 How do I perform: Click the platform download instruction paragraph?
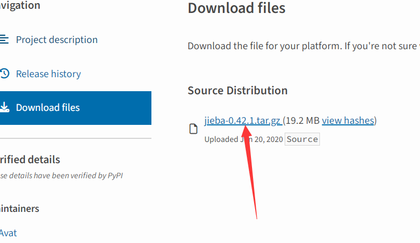[304, 46]
